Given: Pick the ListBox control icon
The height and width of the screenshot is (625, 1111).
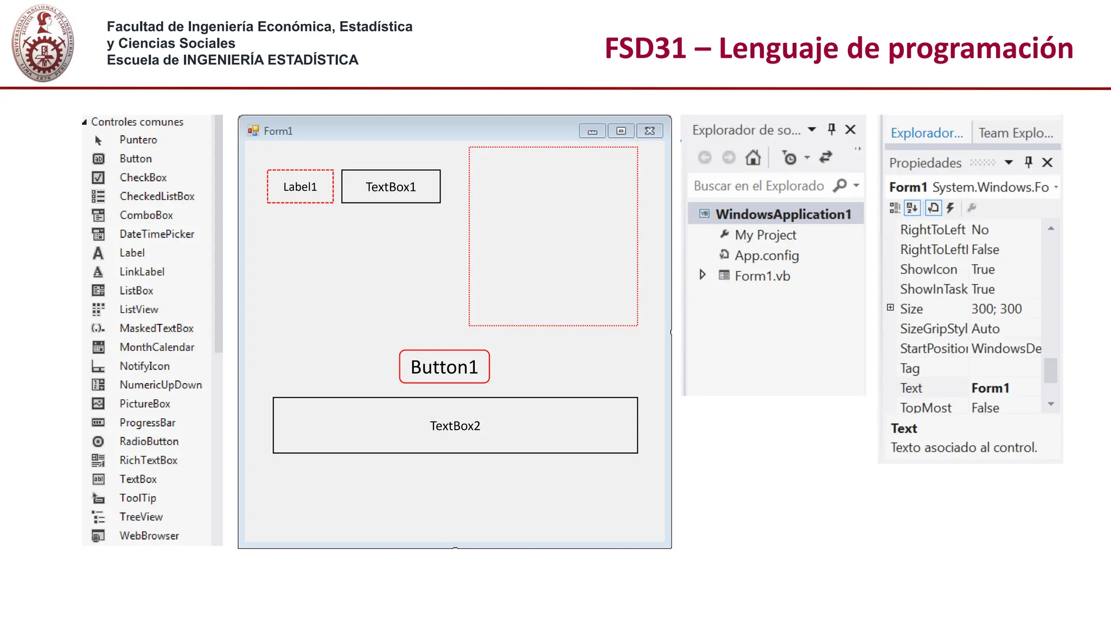Looking at the screenshot, I should (98, 291).
